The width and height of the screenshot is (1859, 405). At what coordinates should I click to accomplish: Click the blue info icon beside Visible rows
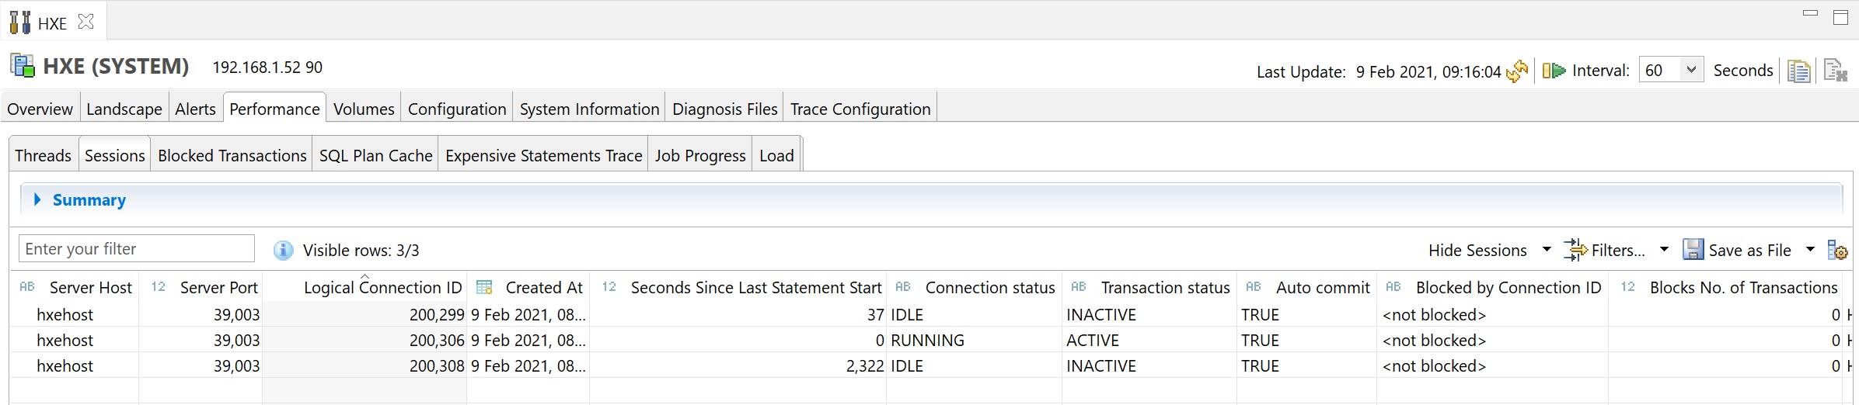click(x=283, y=250)
